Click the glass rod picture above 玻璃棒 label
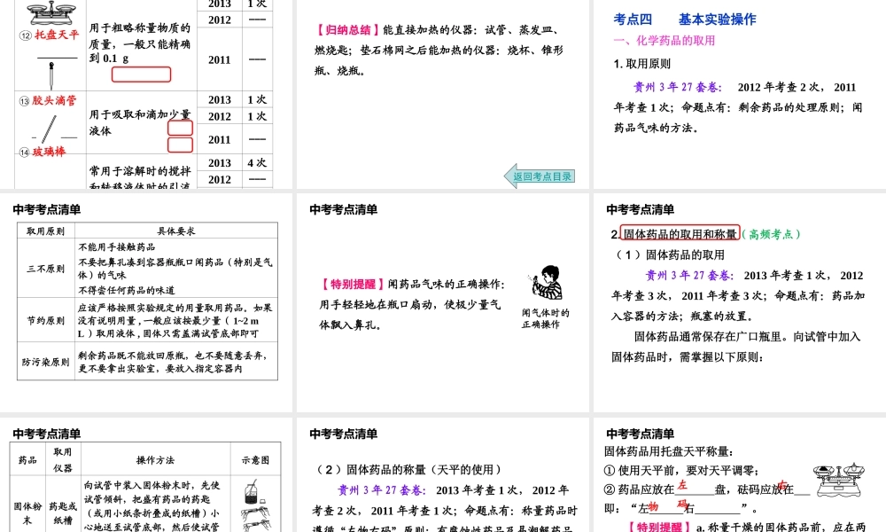Screen dimensions: 886x532 (50, 129)
